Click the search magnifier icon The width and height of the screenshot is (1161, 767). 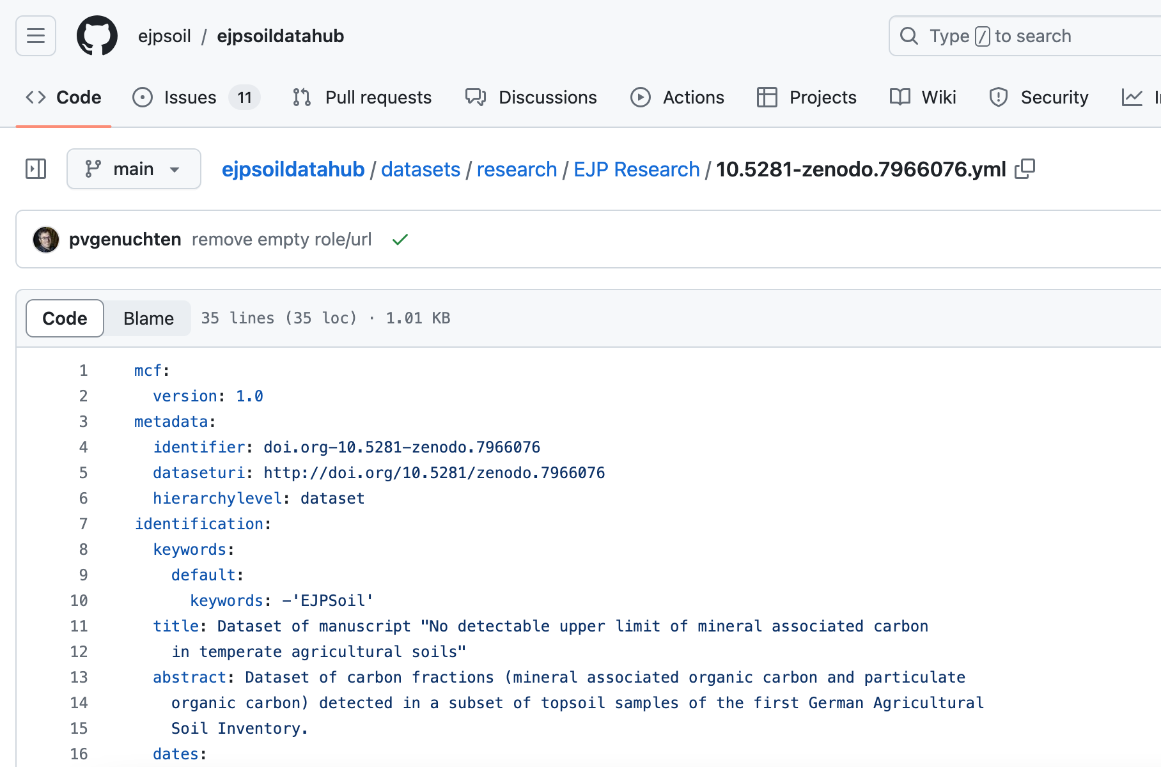[x=908, y=36]
